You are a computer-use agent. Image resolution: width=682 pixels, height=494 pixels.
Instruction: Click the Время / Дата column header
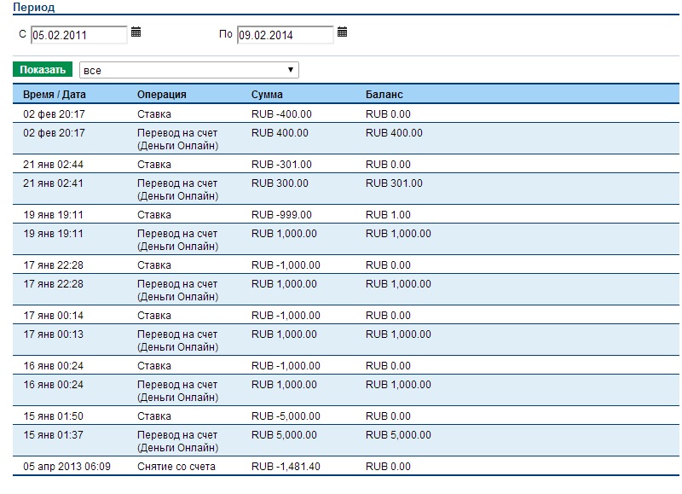point(55,95)
